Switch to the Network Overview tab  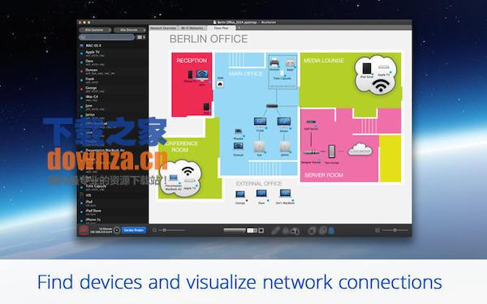[163, 28]
